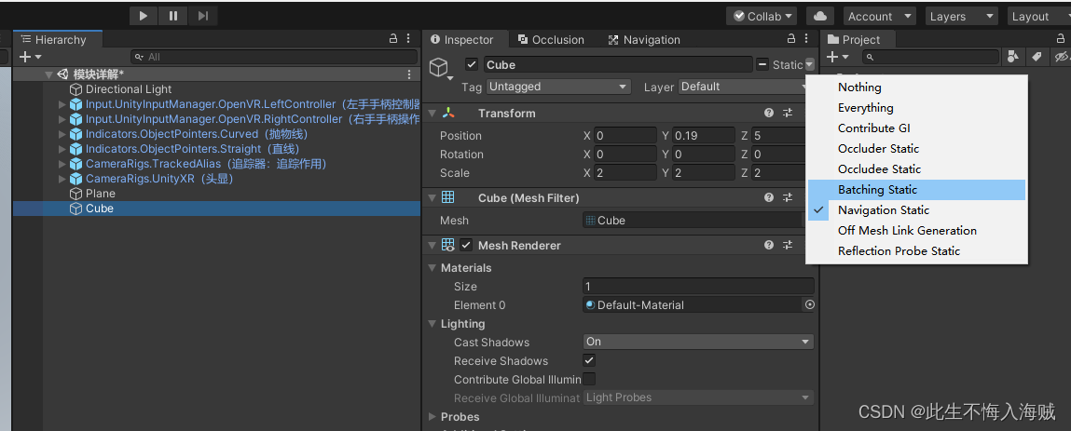Viewport: 1071px width, 431px height.
Task: Open the Account dropdown
Action: pos(878,16)
